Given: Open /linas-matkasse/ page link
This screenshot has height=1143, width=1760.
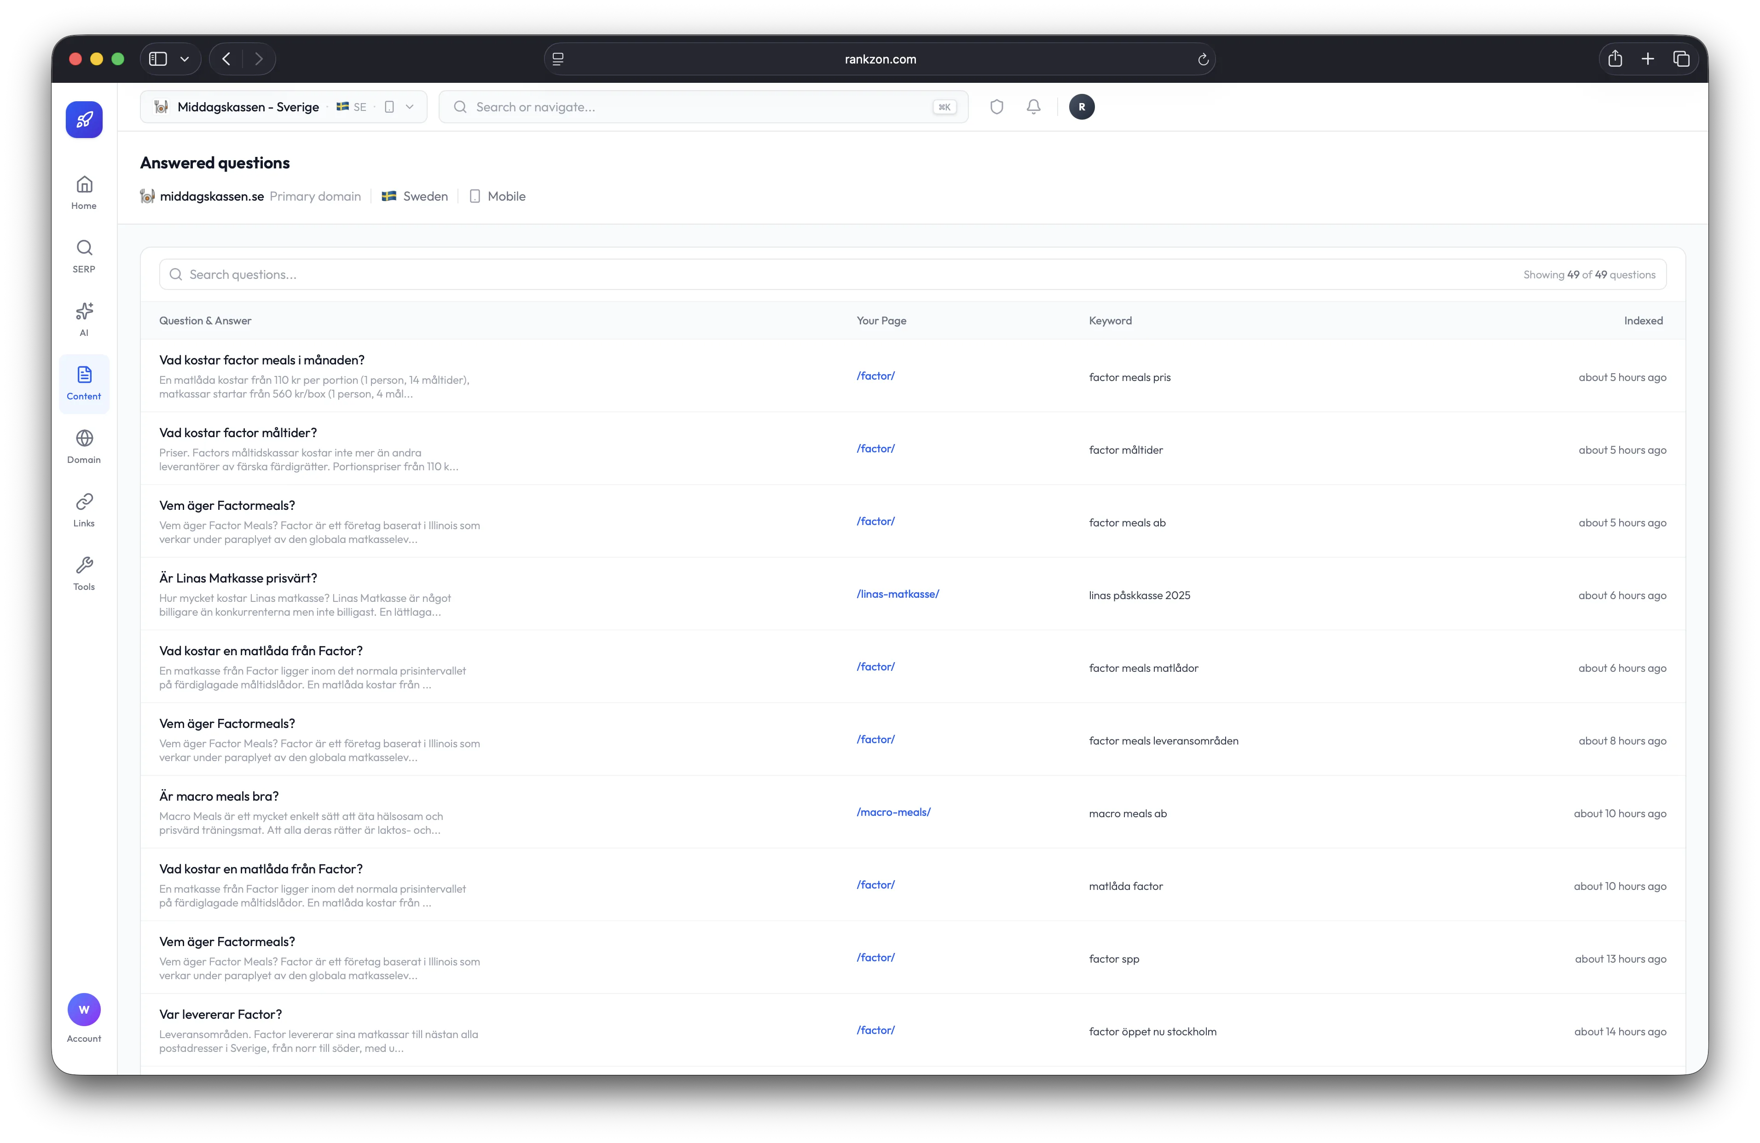Looking at the screenshot, I should (898, 594).
